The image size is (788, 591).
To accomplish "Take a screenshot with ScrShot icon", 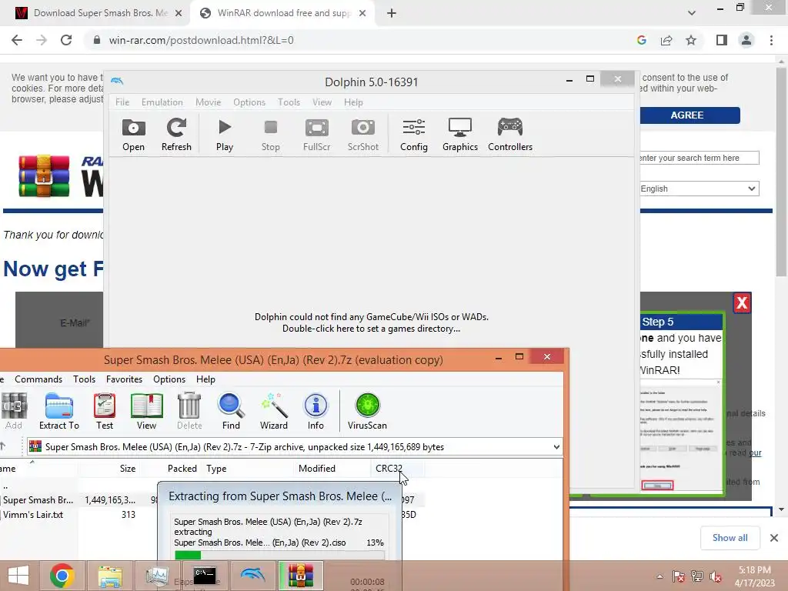I will coord(363,134).
